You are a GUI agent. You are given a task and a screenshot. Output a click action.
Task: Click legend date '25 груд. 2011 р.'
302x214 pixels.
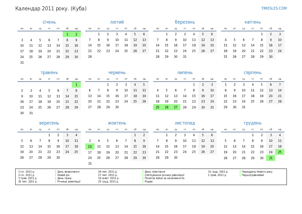click(109, 182)
